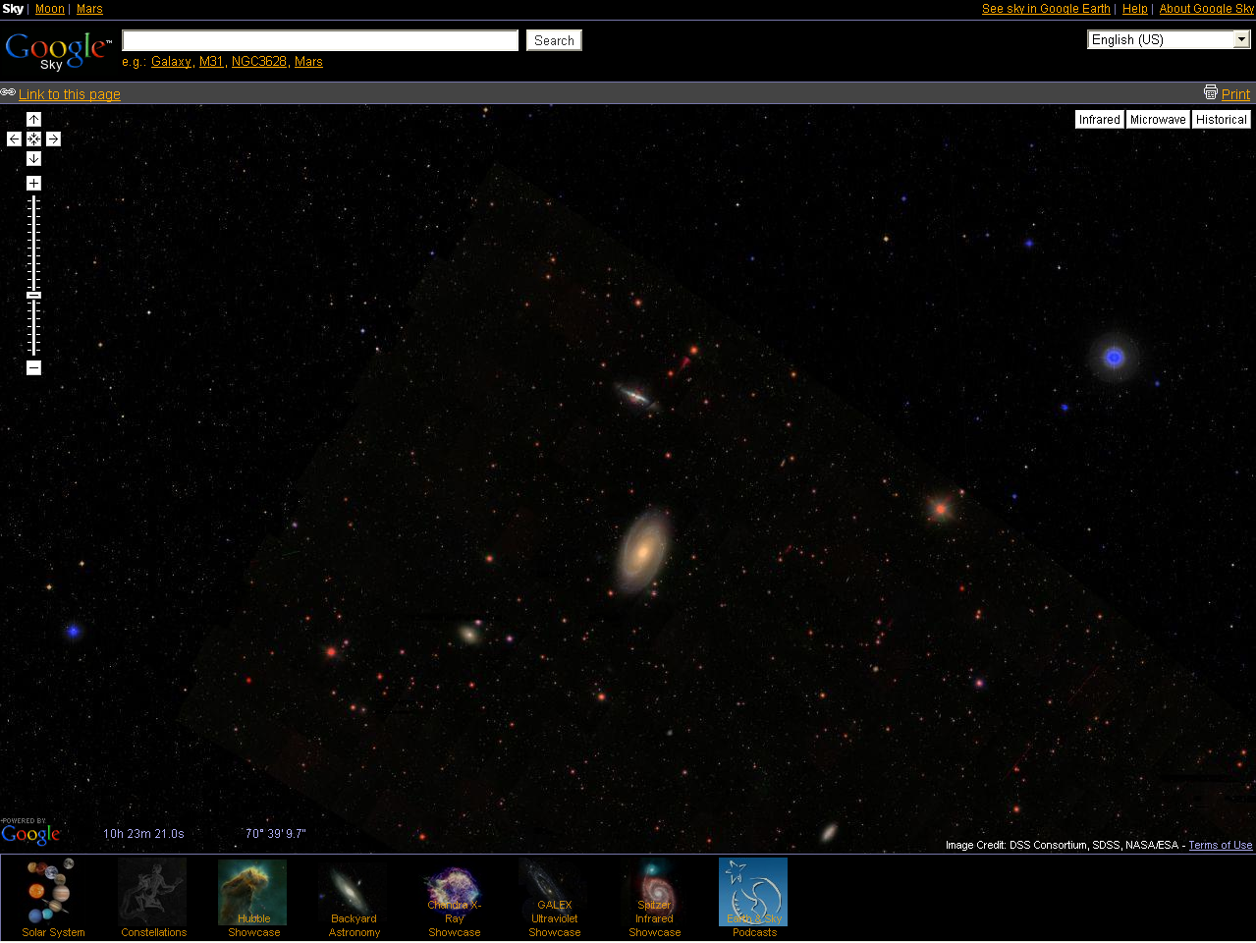Click the zoom slider handle

point(33,295)
